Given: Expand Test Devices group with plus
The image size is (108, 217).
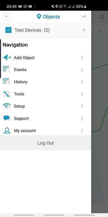Looking at the screenshot, I should coord(84,30).
